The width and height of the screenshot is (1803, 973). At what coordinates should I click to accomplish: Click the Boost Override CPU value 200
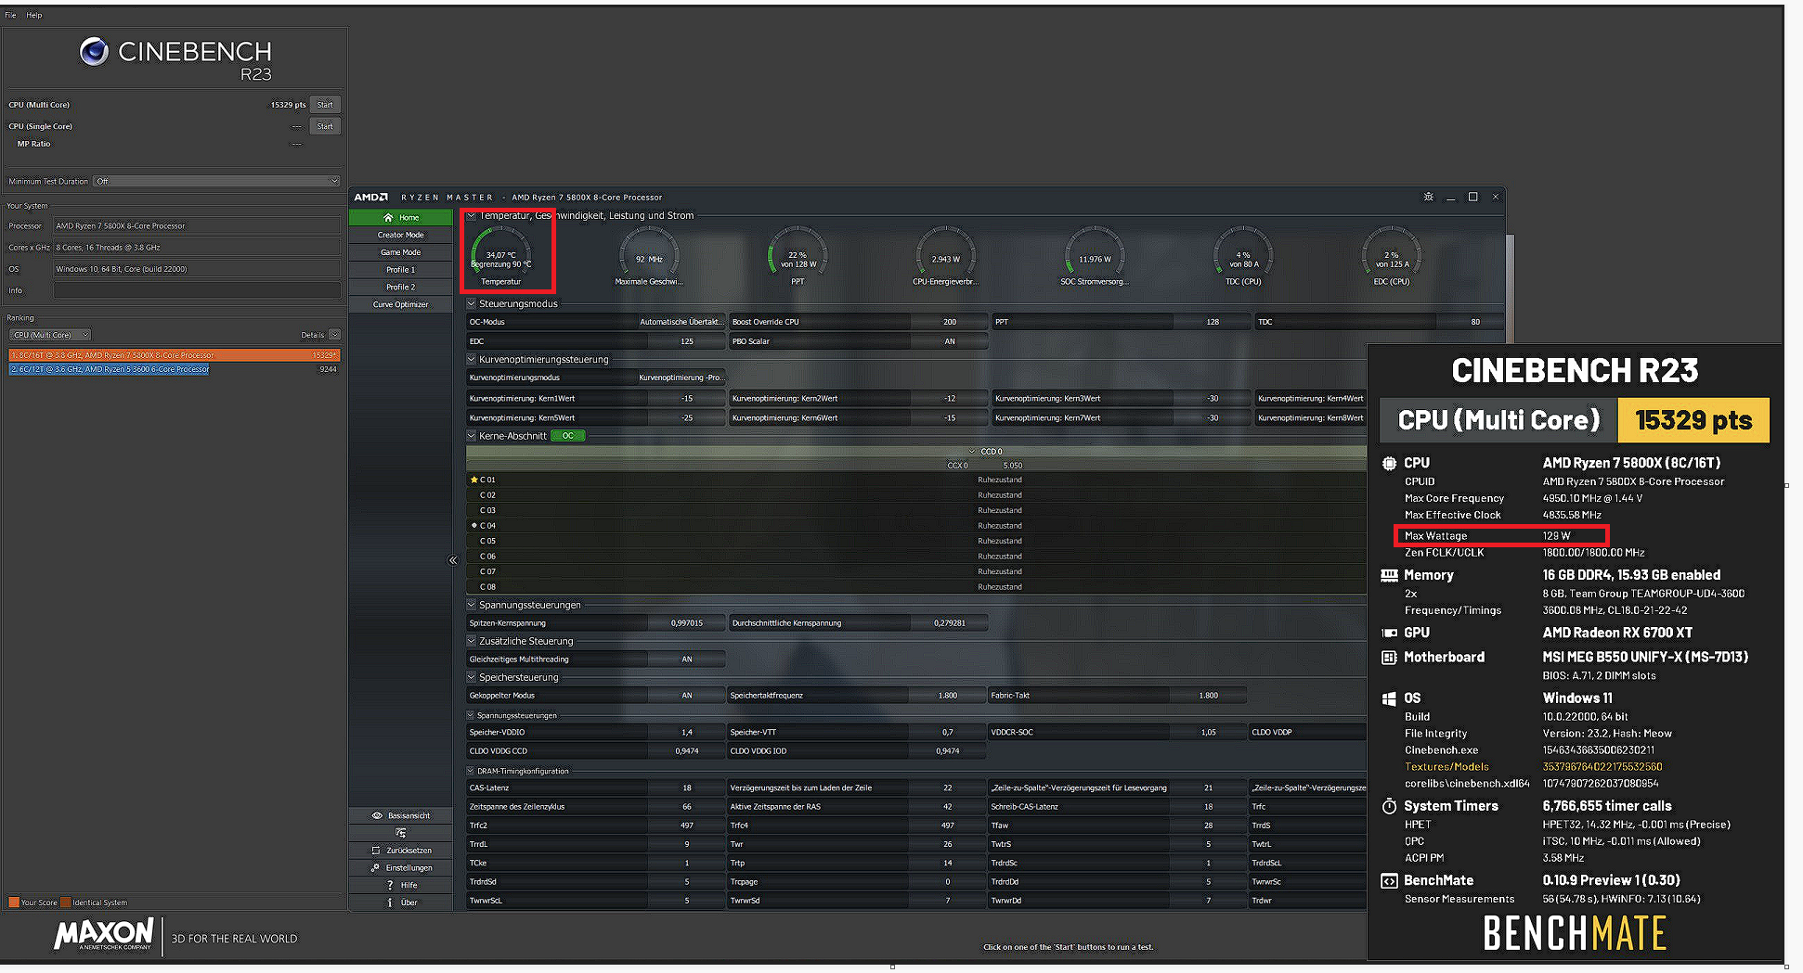tap(950, 322)
